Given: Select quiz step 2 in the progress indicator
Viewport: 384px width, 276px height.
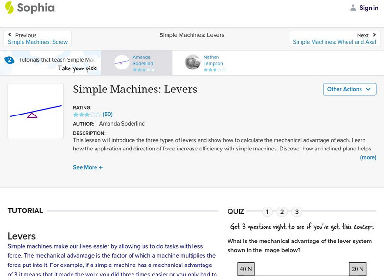Looking at the screenshot, I should coord(282,210).
